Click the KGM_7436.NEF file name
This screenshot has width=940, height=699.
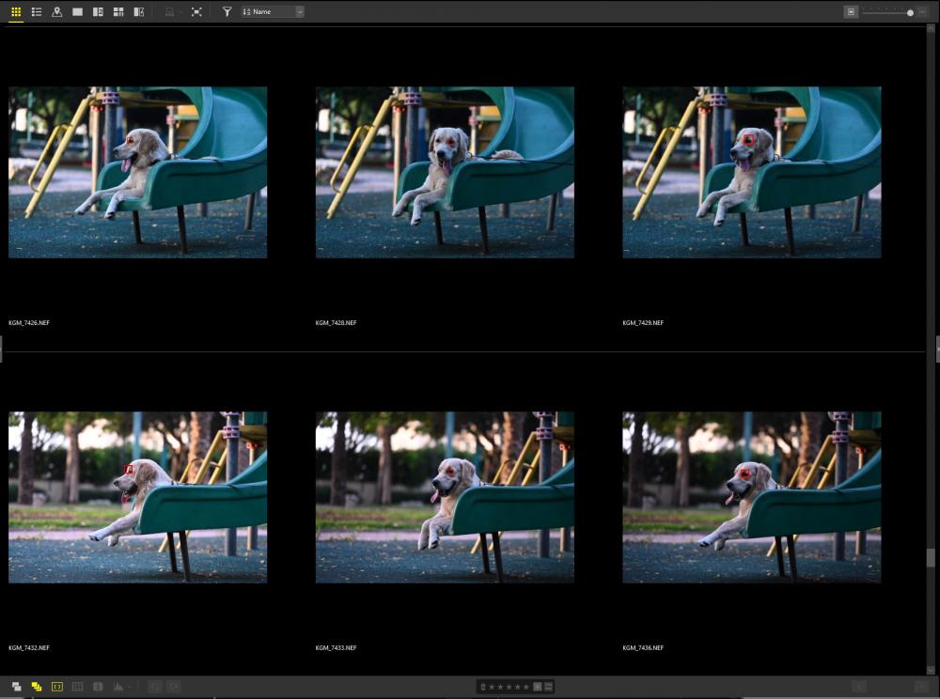point(643,647)
